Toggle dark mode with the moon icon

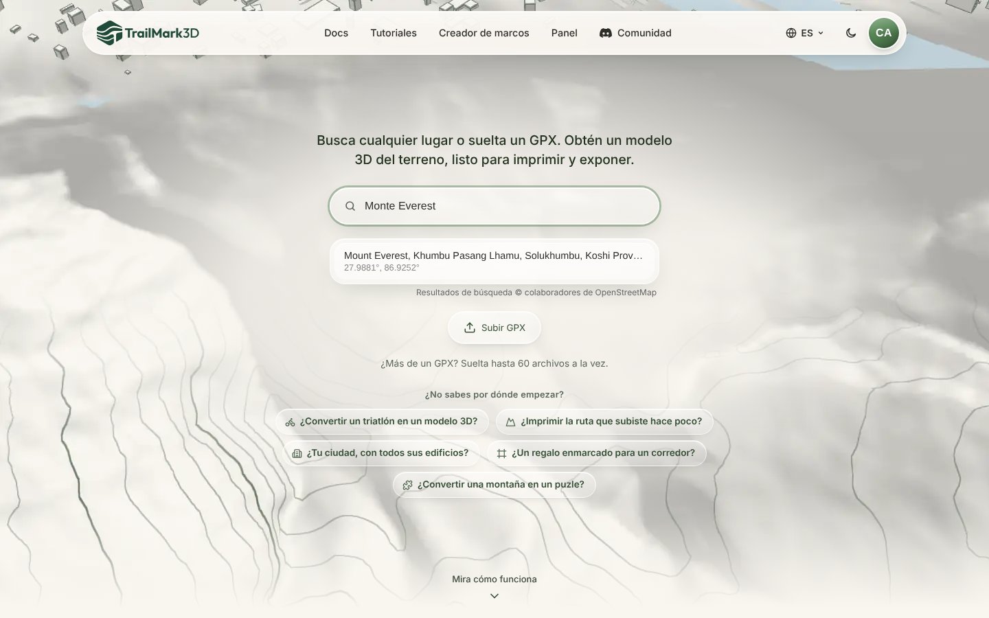pyautogui.click(x=851, y=33)
